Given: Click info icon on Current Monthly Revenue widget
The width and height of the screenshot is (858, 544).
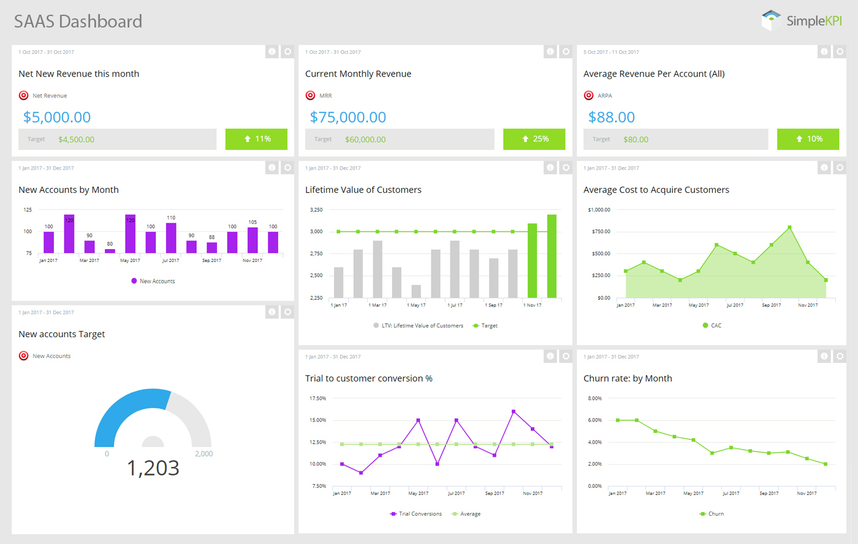Looking at the screenshot, I should pos(550,51).
